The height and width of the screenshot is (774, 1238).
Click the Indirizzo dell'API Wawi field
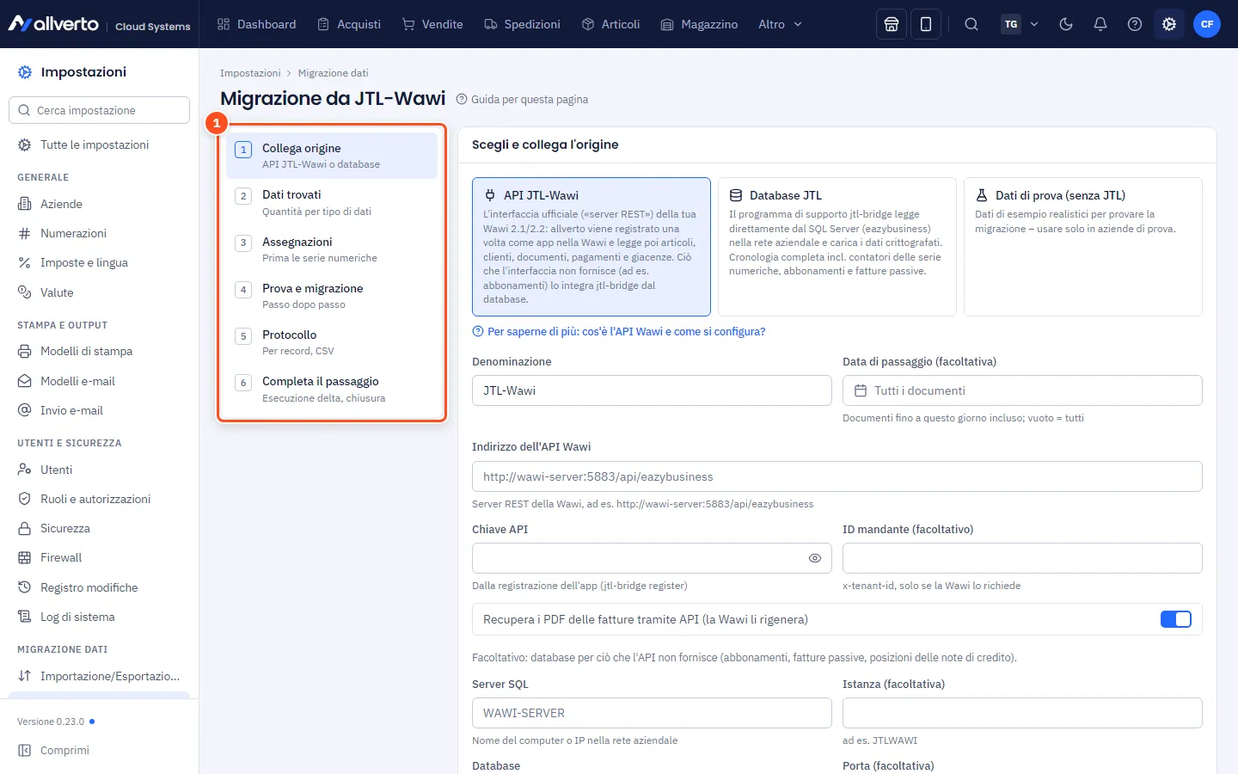coord(837,476)
